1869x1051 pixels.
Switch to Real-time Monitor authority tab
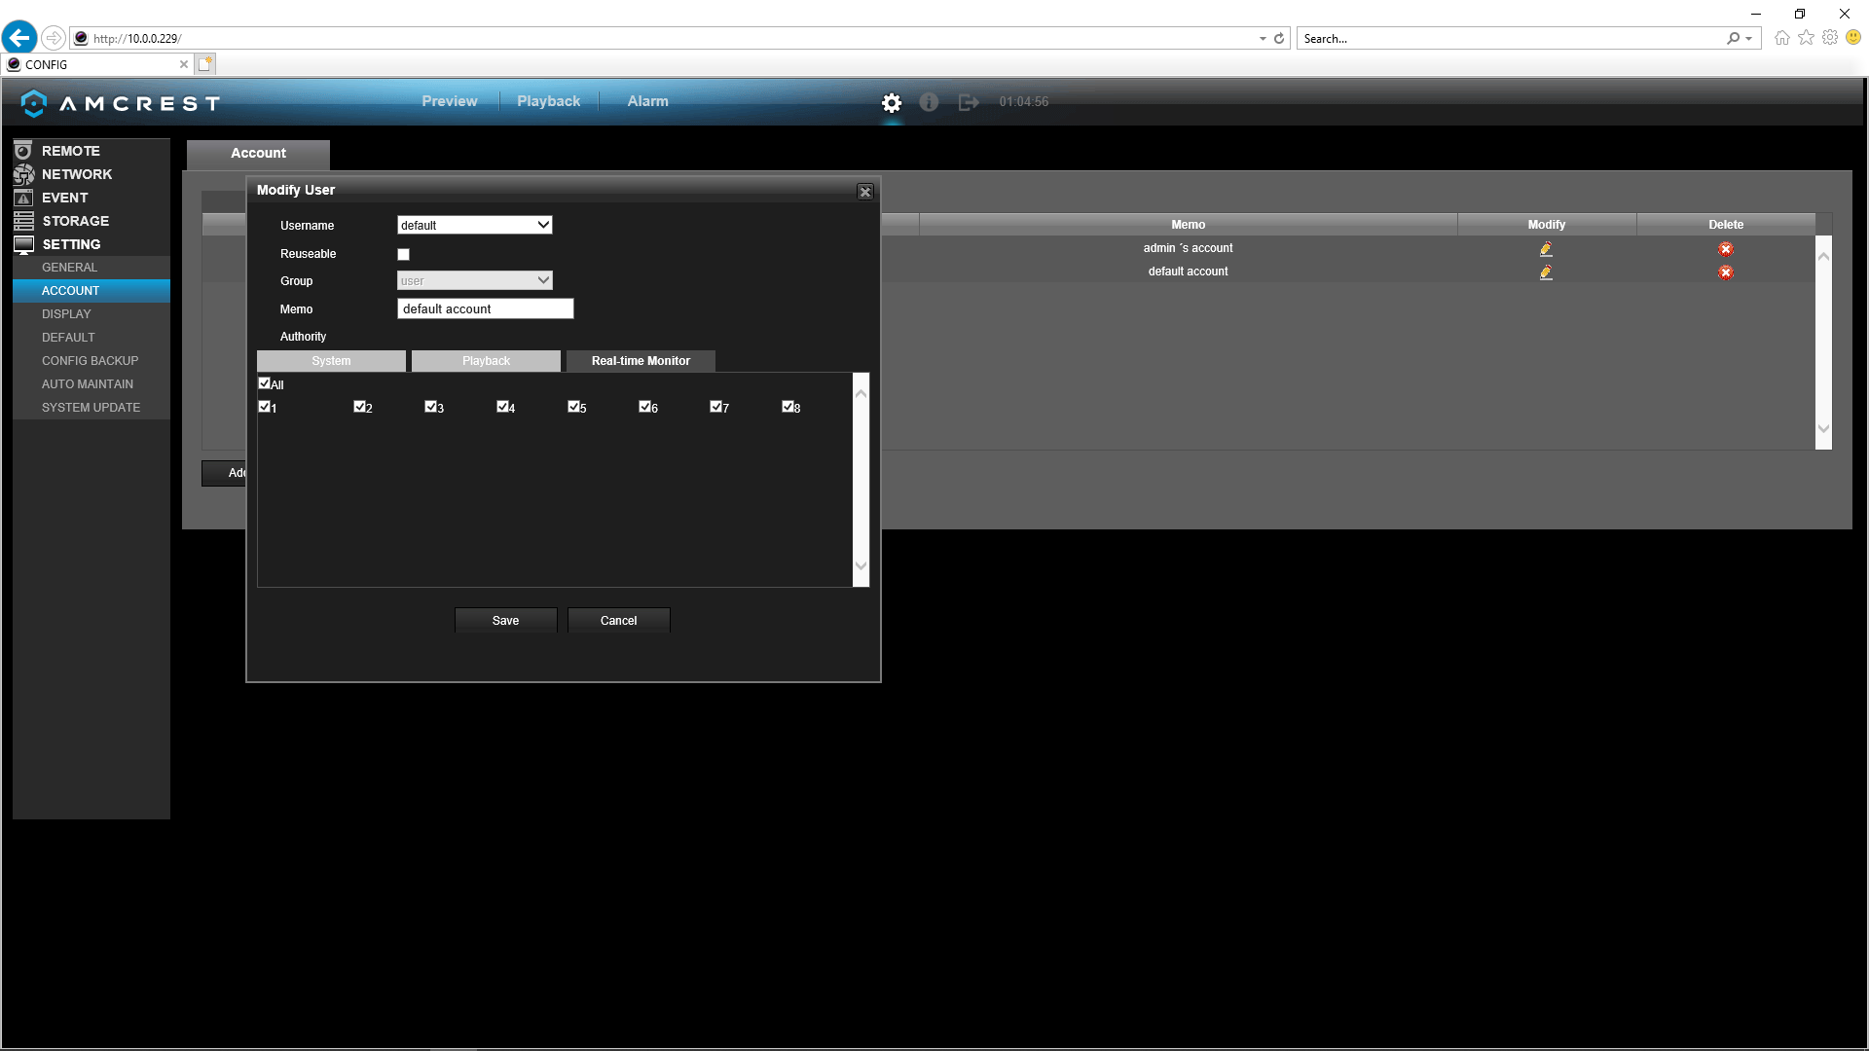[x=641, y=361]
